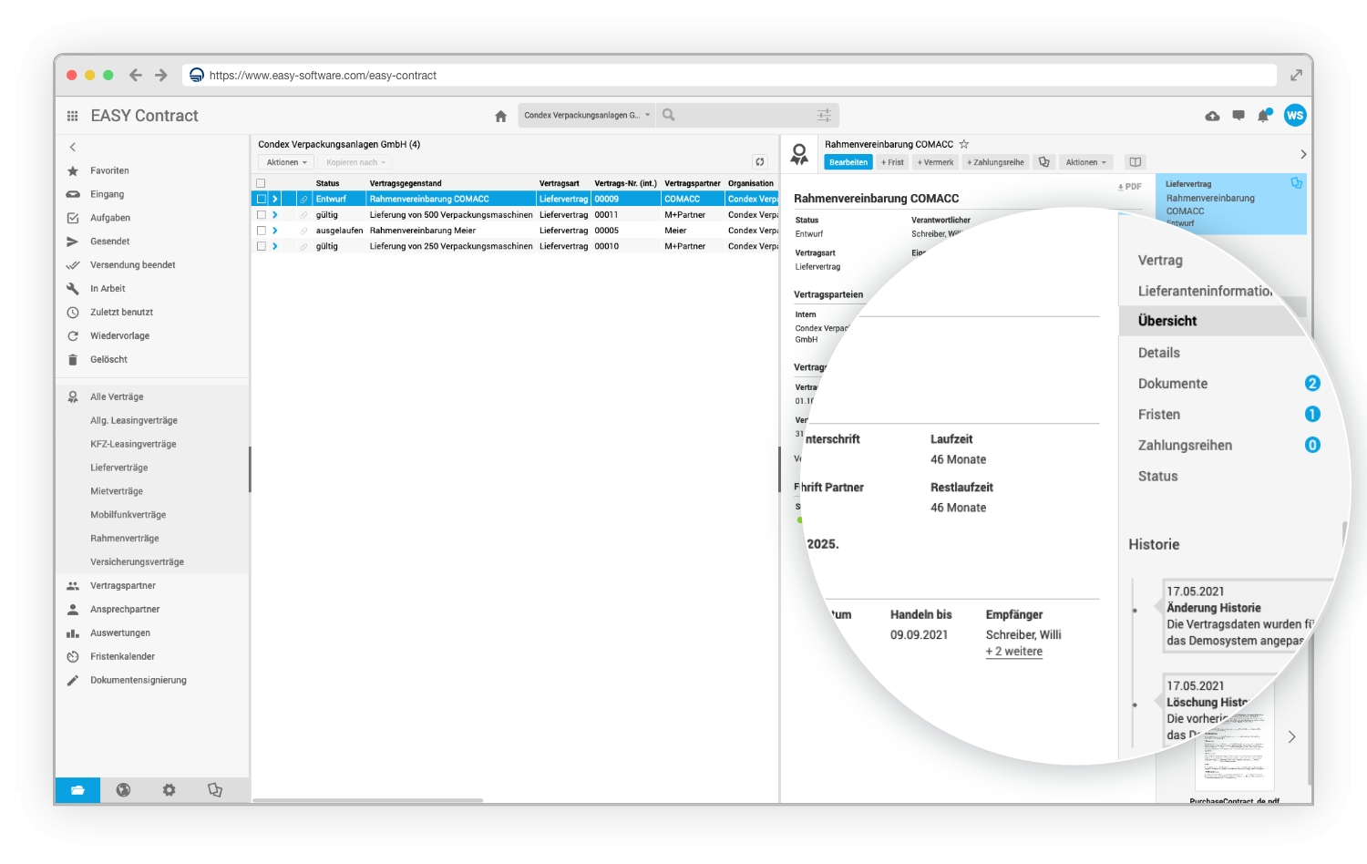Open Aufgaben in the sidebar
Viewport: 1367px width, 864px height.
[x=110, y=218]
